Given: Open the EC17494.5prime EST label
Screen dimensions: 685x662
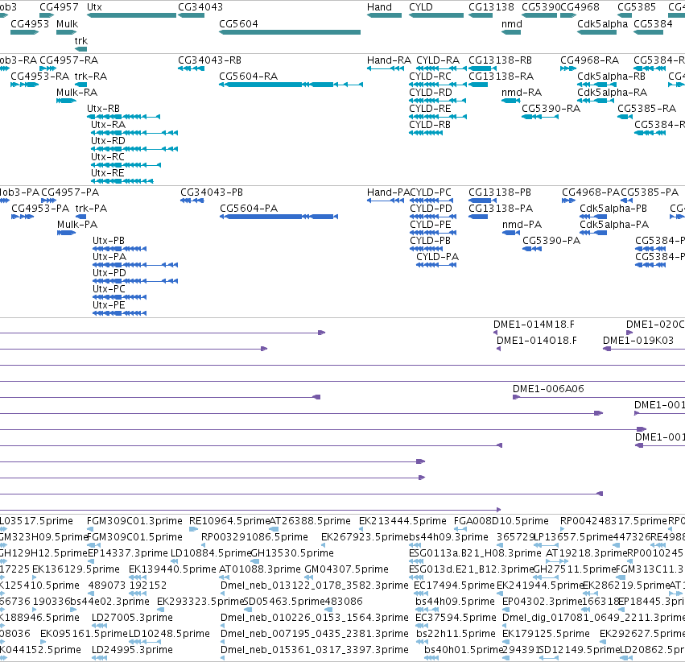Looking at the screenshot, I should click(454, 585).
